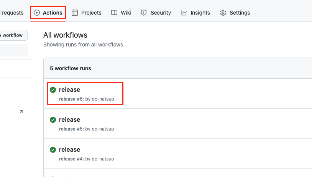The height and width of the screenshot is (177, 312).
Task: Click 'release #6: by dc-natsuo' text
Action: 87,99
